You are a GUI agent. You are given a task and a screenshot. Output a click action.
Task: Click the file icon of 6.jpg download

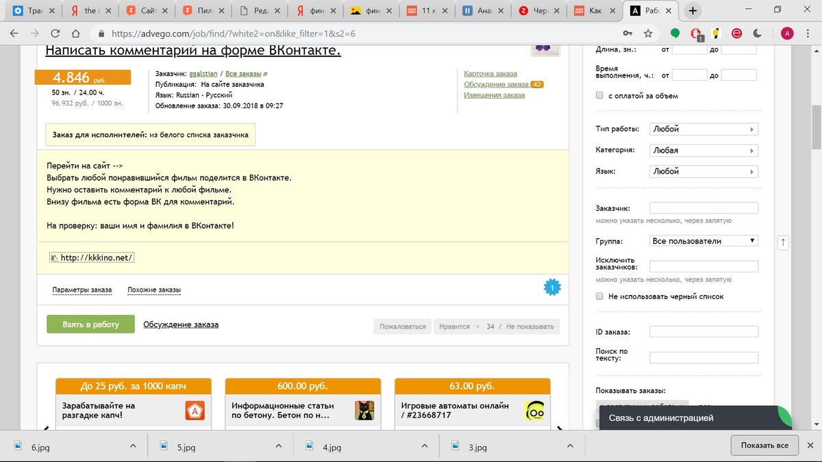coord(17,446)
